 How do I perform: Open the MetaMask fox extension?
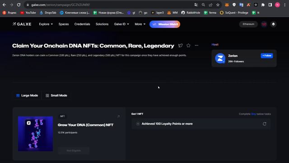pyautogui.click(x=227, y=5)
